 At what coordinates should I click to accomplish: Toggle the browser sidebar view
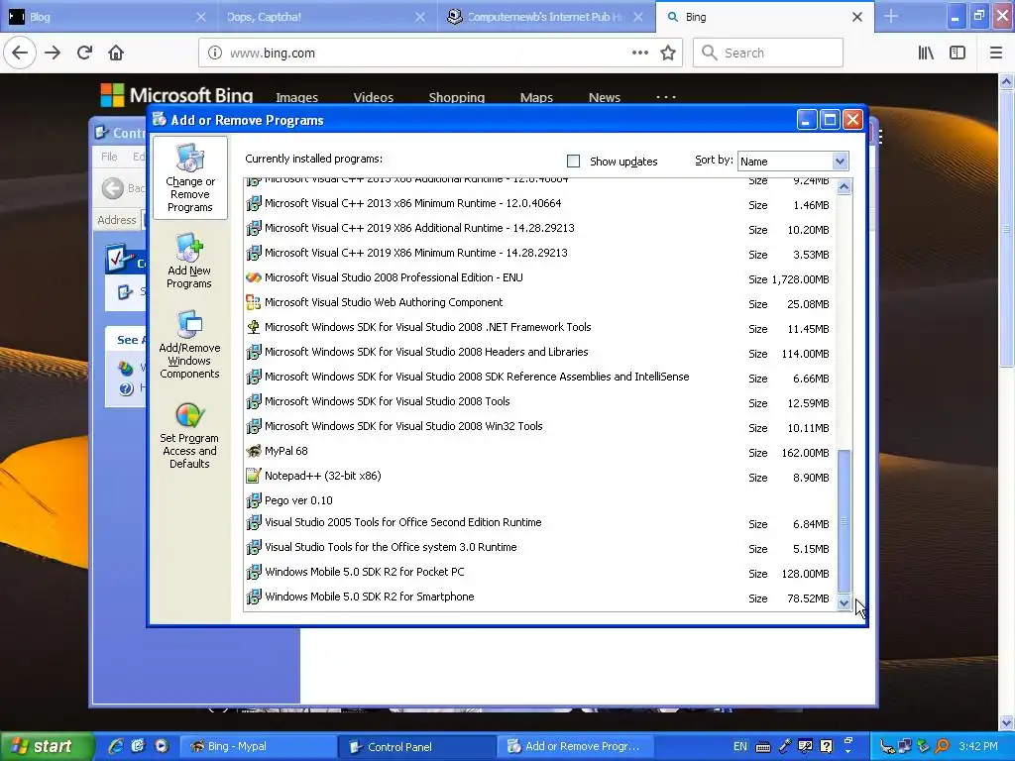(958, 54)
